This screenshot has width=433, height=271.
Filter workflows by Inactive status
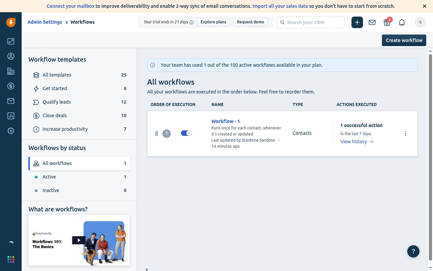[79, 190]
